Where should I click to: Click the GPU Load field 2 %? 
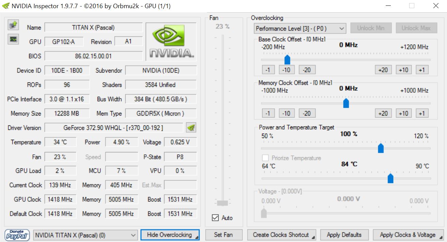[x=60, y=170]
